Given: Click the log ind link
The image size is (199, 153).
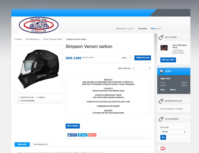Looking at the screenshot, I should point(130,29).
